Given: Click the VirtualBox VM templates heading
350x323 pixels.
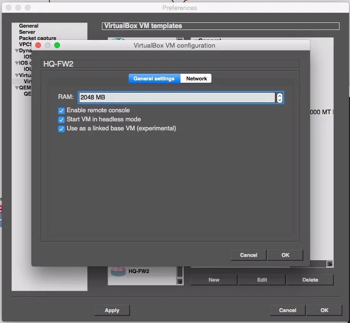Looking at the screenshot, I should (x=220, y=26).
